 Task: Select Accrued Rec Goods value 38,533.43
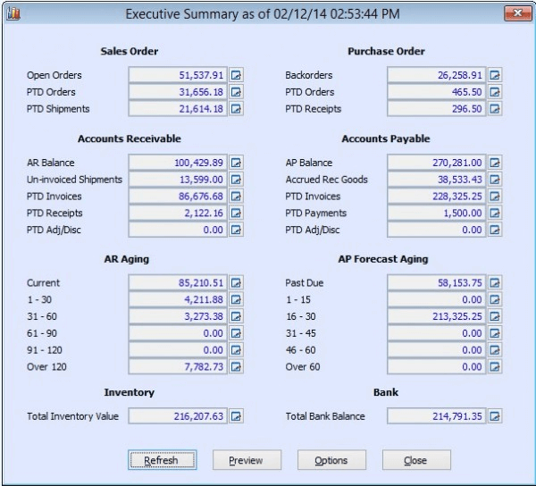click(x=437, y=179)
